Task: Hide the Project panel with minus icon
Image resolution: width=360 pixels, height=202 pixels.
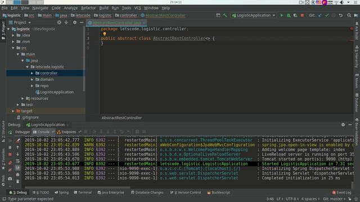Action: (82, 22)
